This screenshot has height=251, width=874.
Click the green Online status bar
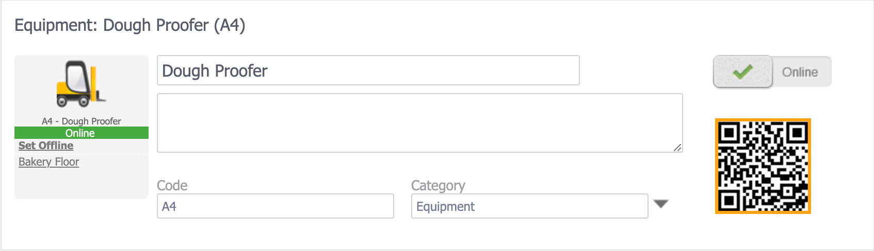[82, 133]
